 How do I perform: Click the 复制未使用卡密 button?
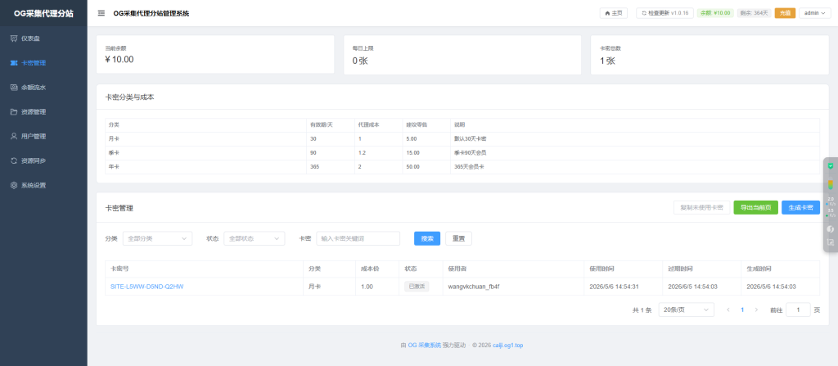point(701,208)
